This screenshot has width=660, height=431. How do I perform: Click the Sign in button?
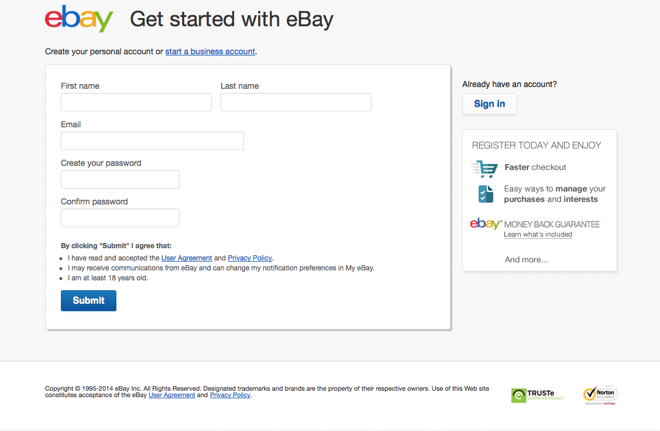click(490, 104)
